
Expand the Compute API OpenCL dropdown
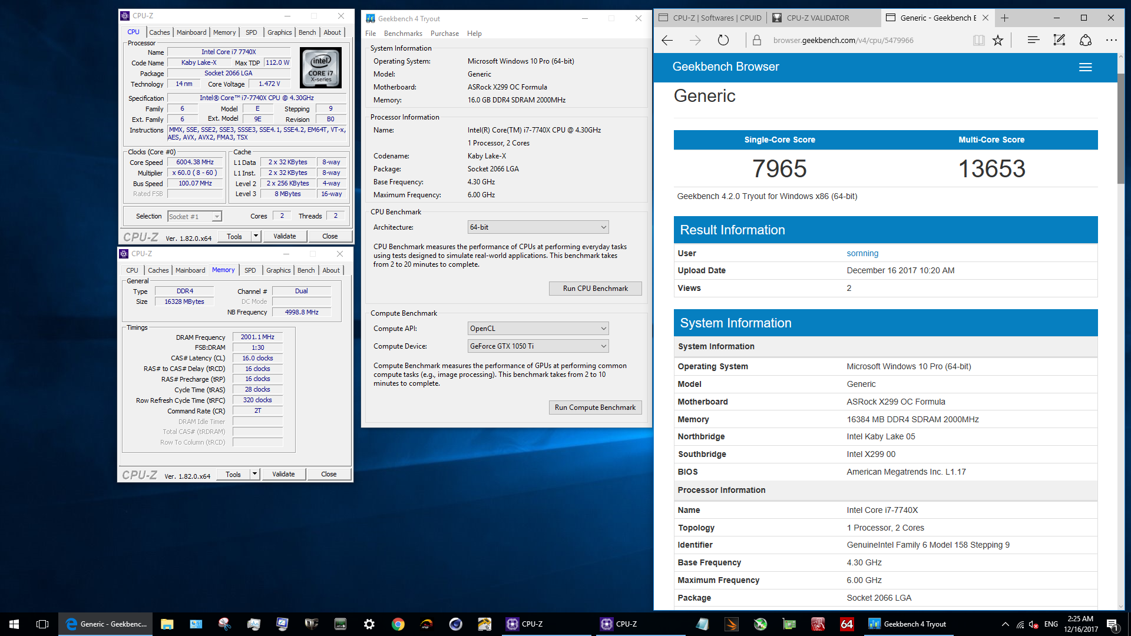pos(538,329)
